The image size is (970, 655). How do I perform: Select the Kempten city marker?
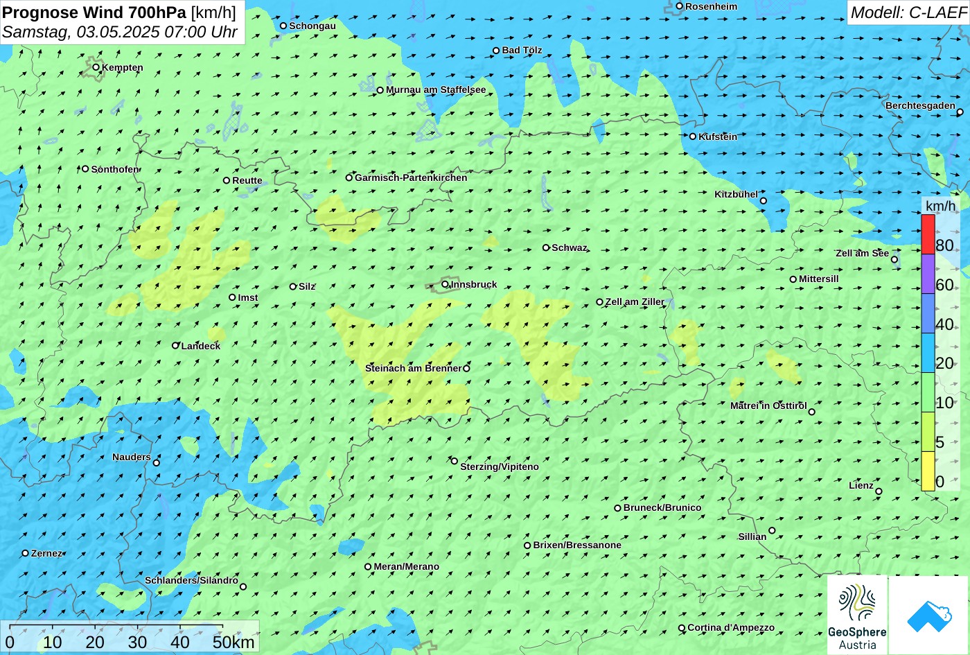click(96, 67)
